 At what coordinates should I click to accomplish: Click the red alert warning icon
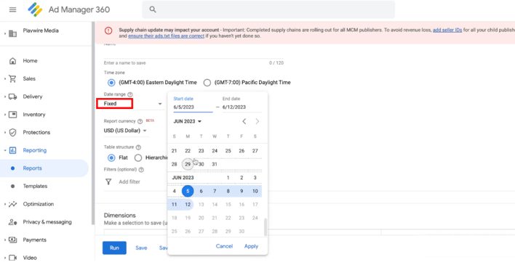coord(108,30)
